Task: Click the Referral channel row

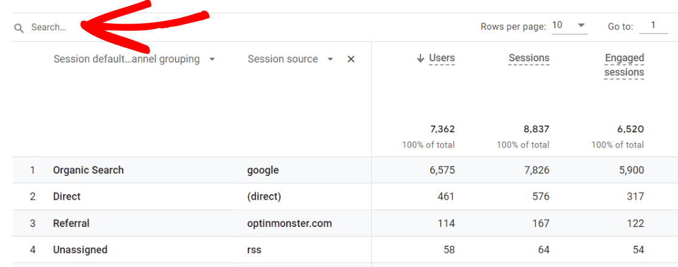Action: point(71,223)
